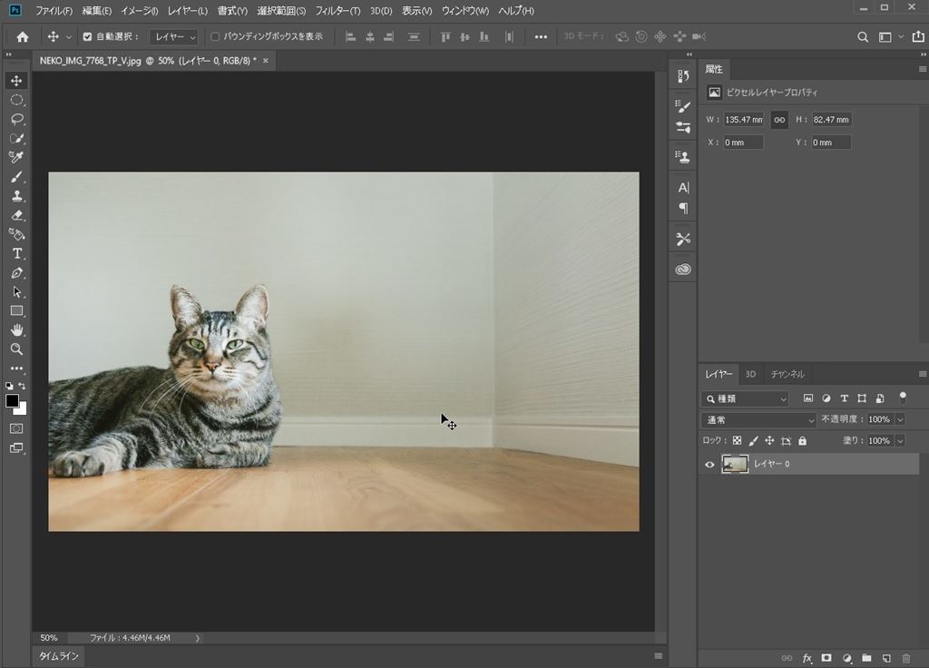Select the Zoom tool
929x668 pixels.
coord(16,349)
